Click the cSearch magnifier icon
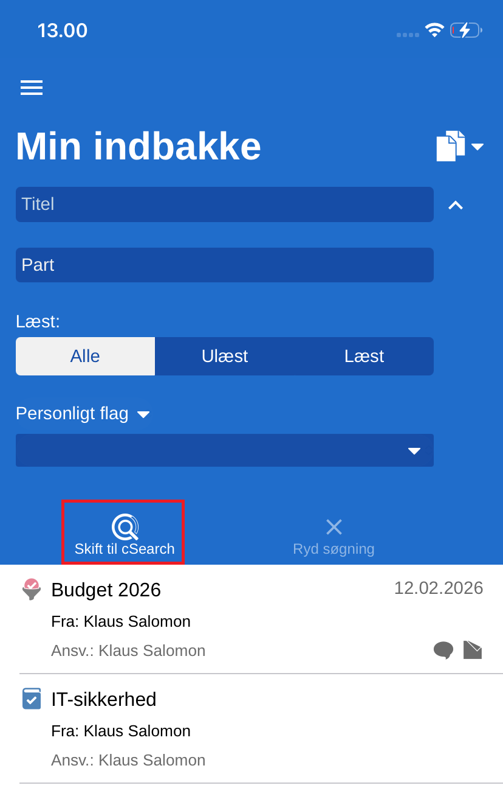Viewport: 503px width, 788px height. 125,527
